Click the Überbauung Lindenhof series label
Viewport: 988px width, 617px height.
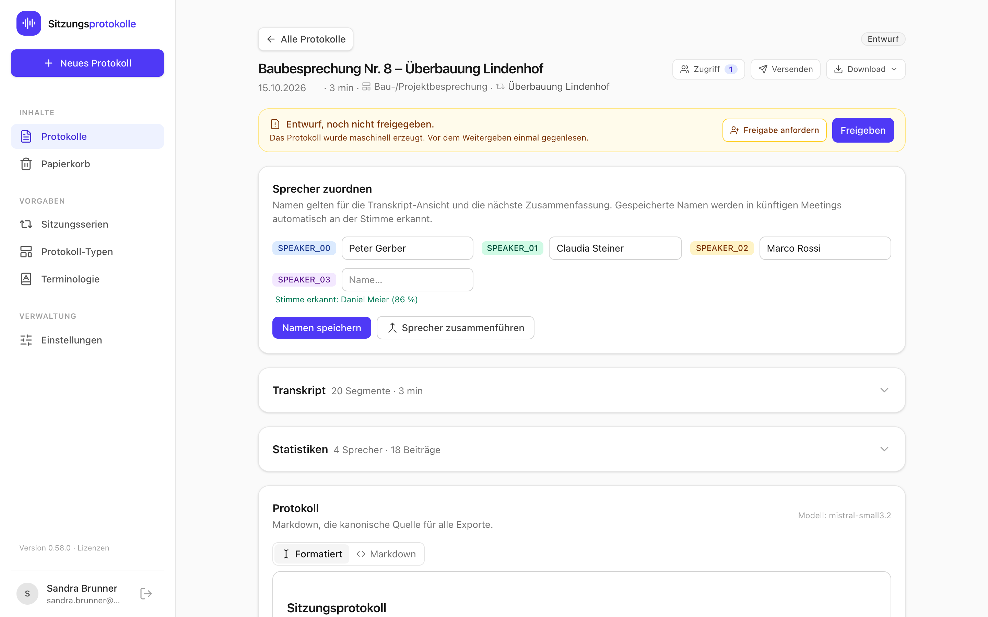pos(558,86)
